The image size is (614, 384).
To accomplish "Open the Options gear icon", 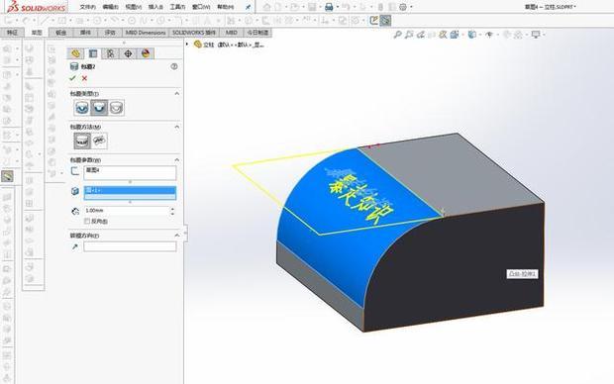I will coord(403,7).
